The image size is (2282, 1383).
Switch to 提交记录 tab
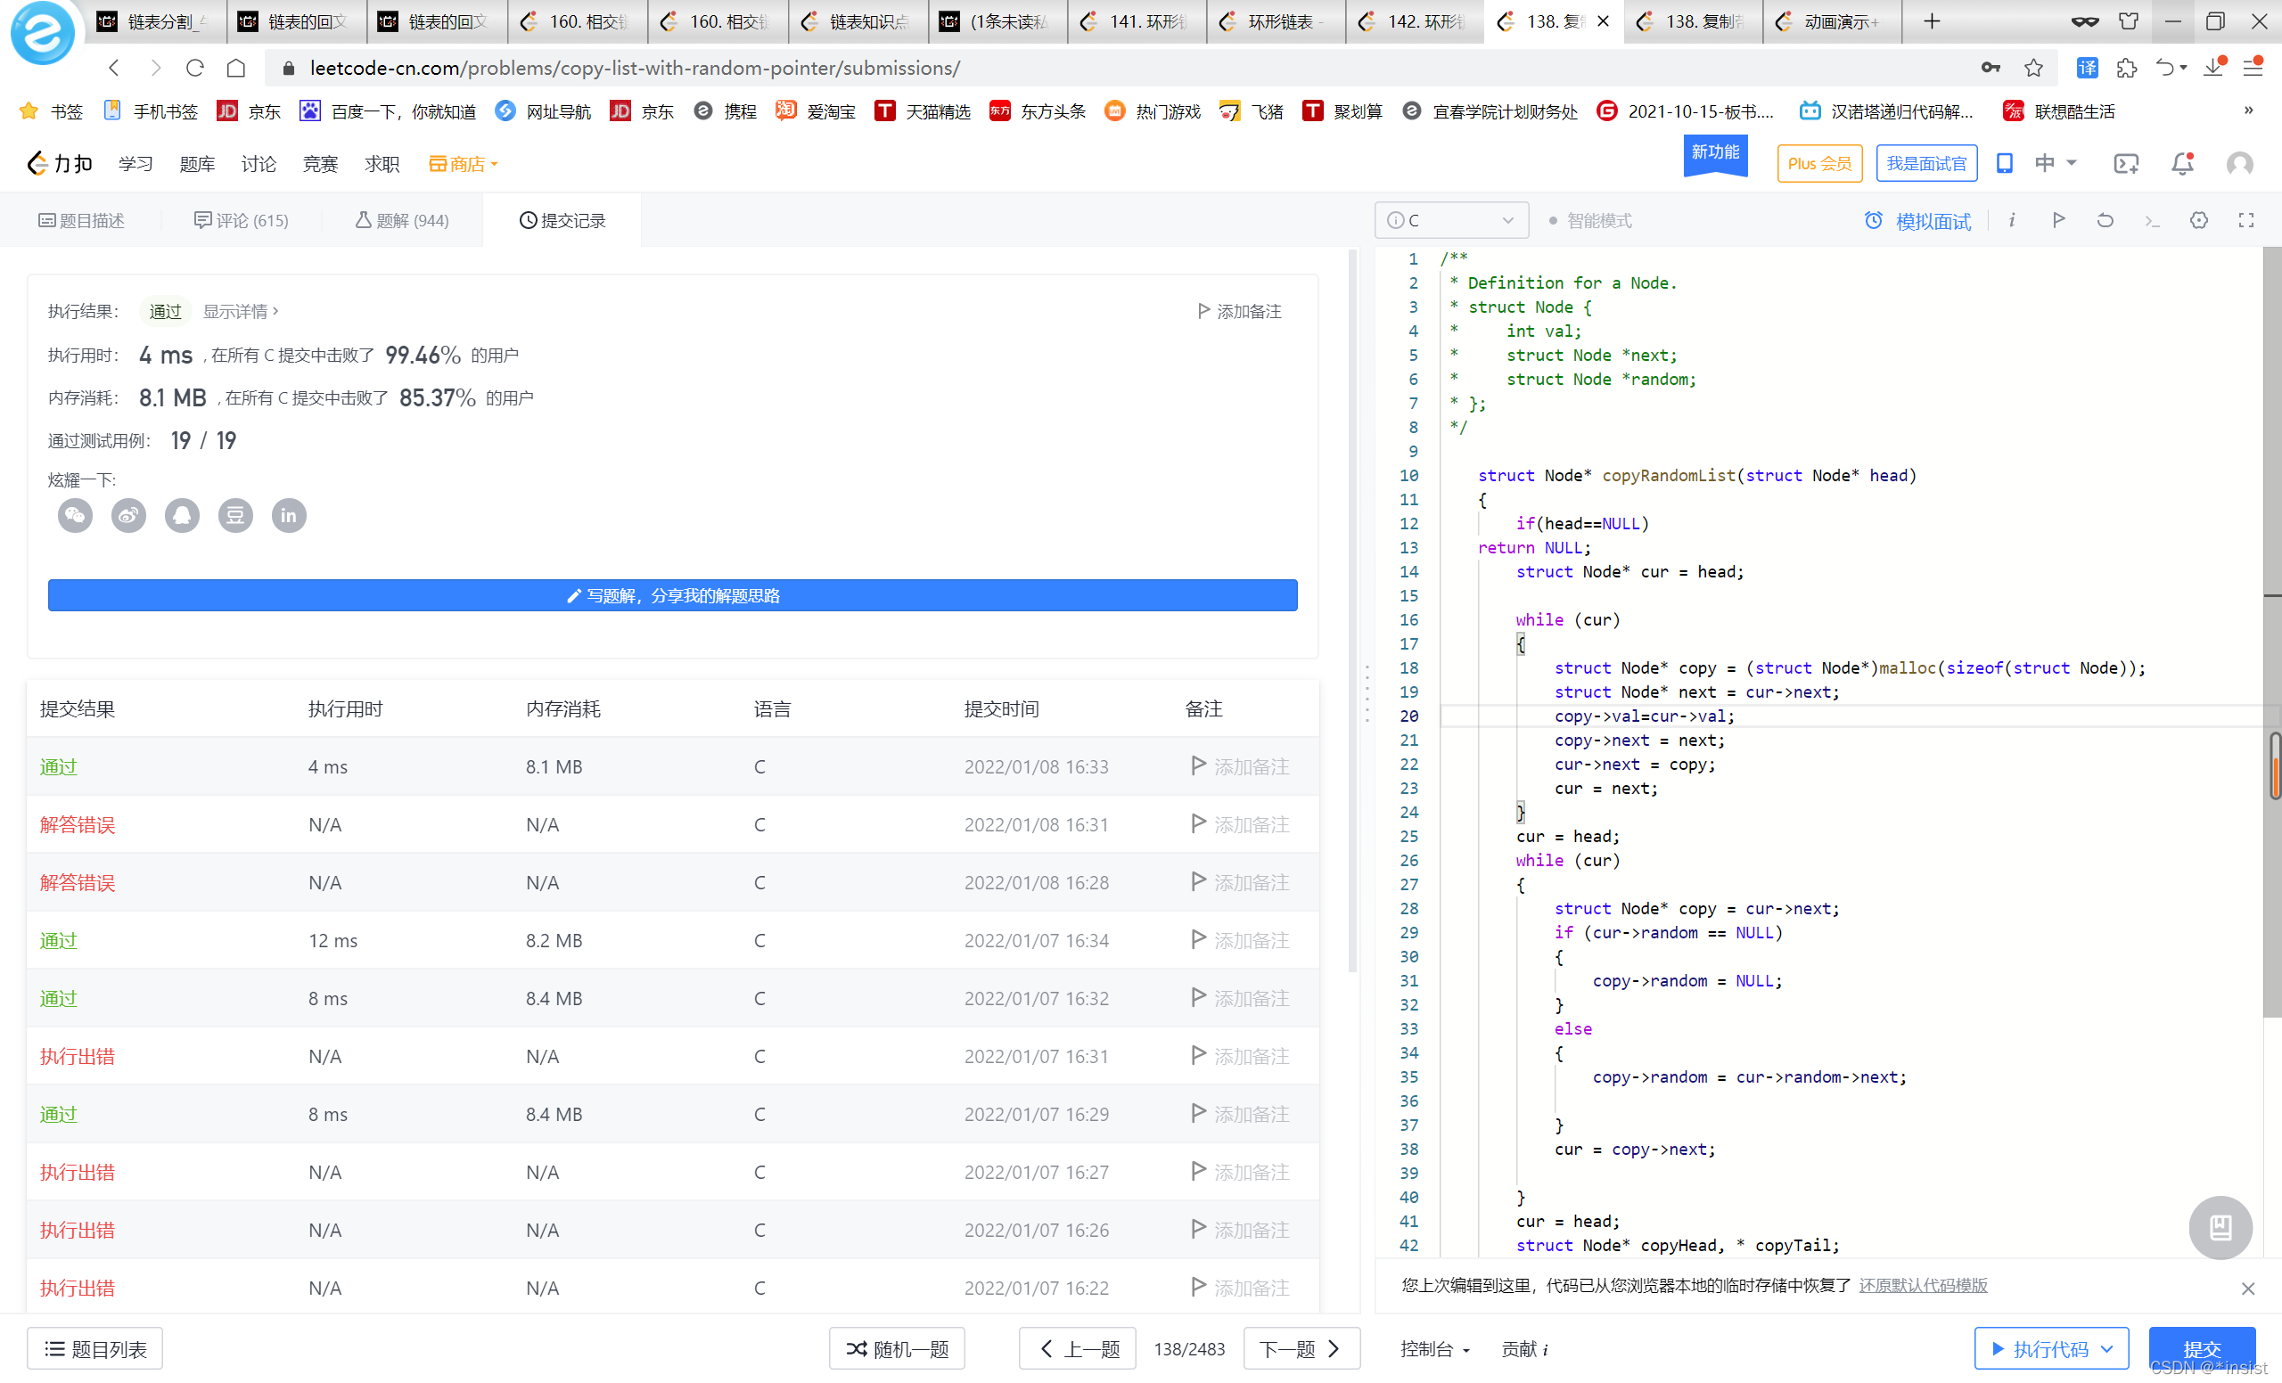(x=562, y=220)
